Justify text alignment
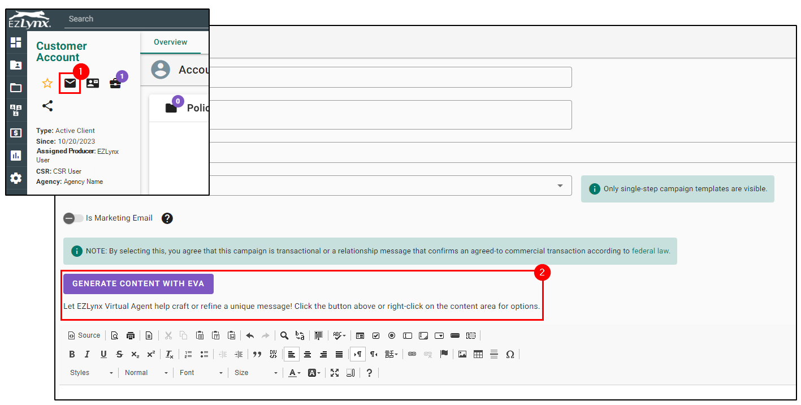This screenshot has width=801, height=405. 339,354
